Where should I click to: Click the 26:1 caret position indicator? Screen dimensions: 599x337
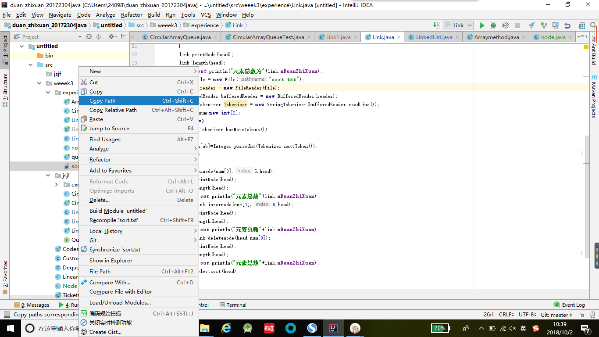coord(488,315)
